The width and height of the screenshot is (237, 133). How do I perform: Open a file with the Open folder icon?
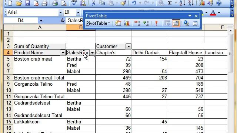pos(19,3)
